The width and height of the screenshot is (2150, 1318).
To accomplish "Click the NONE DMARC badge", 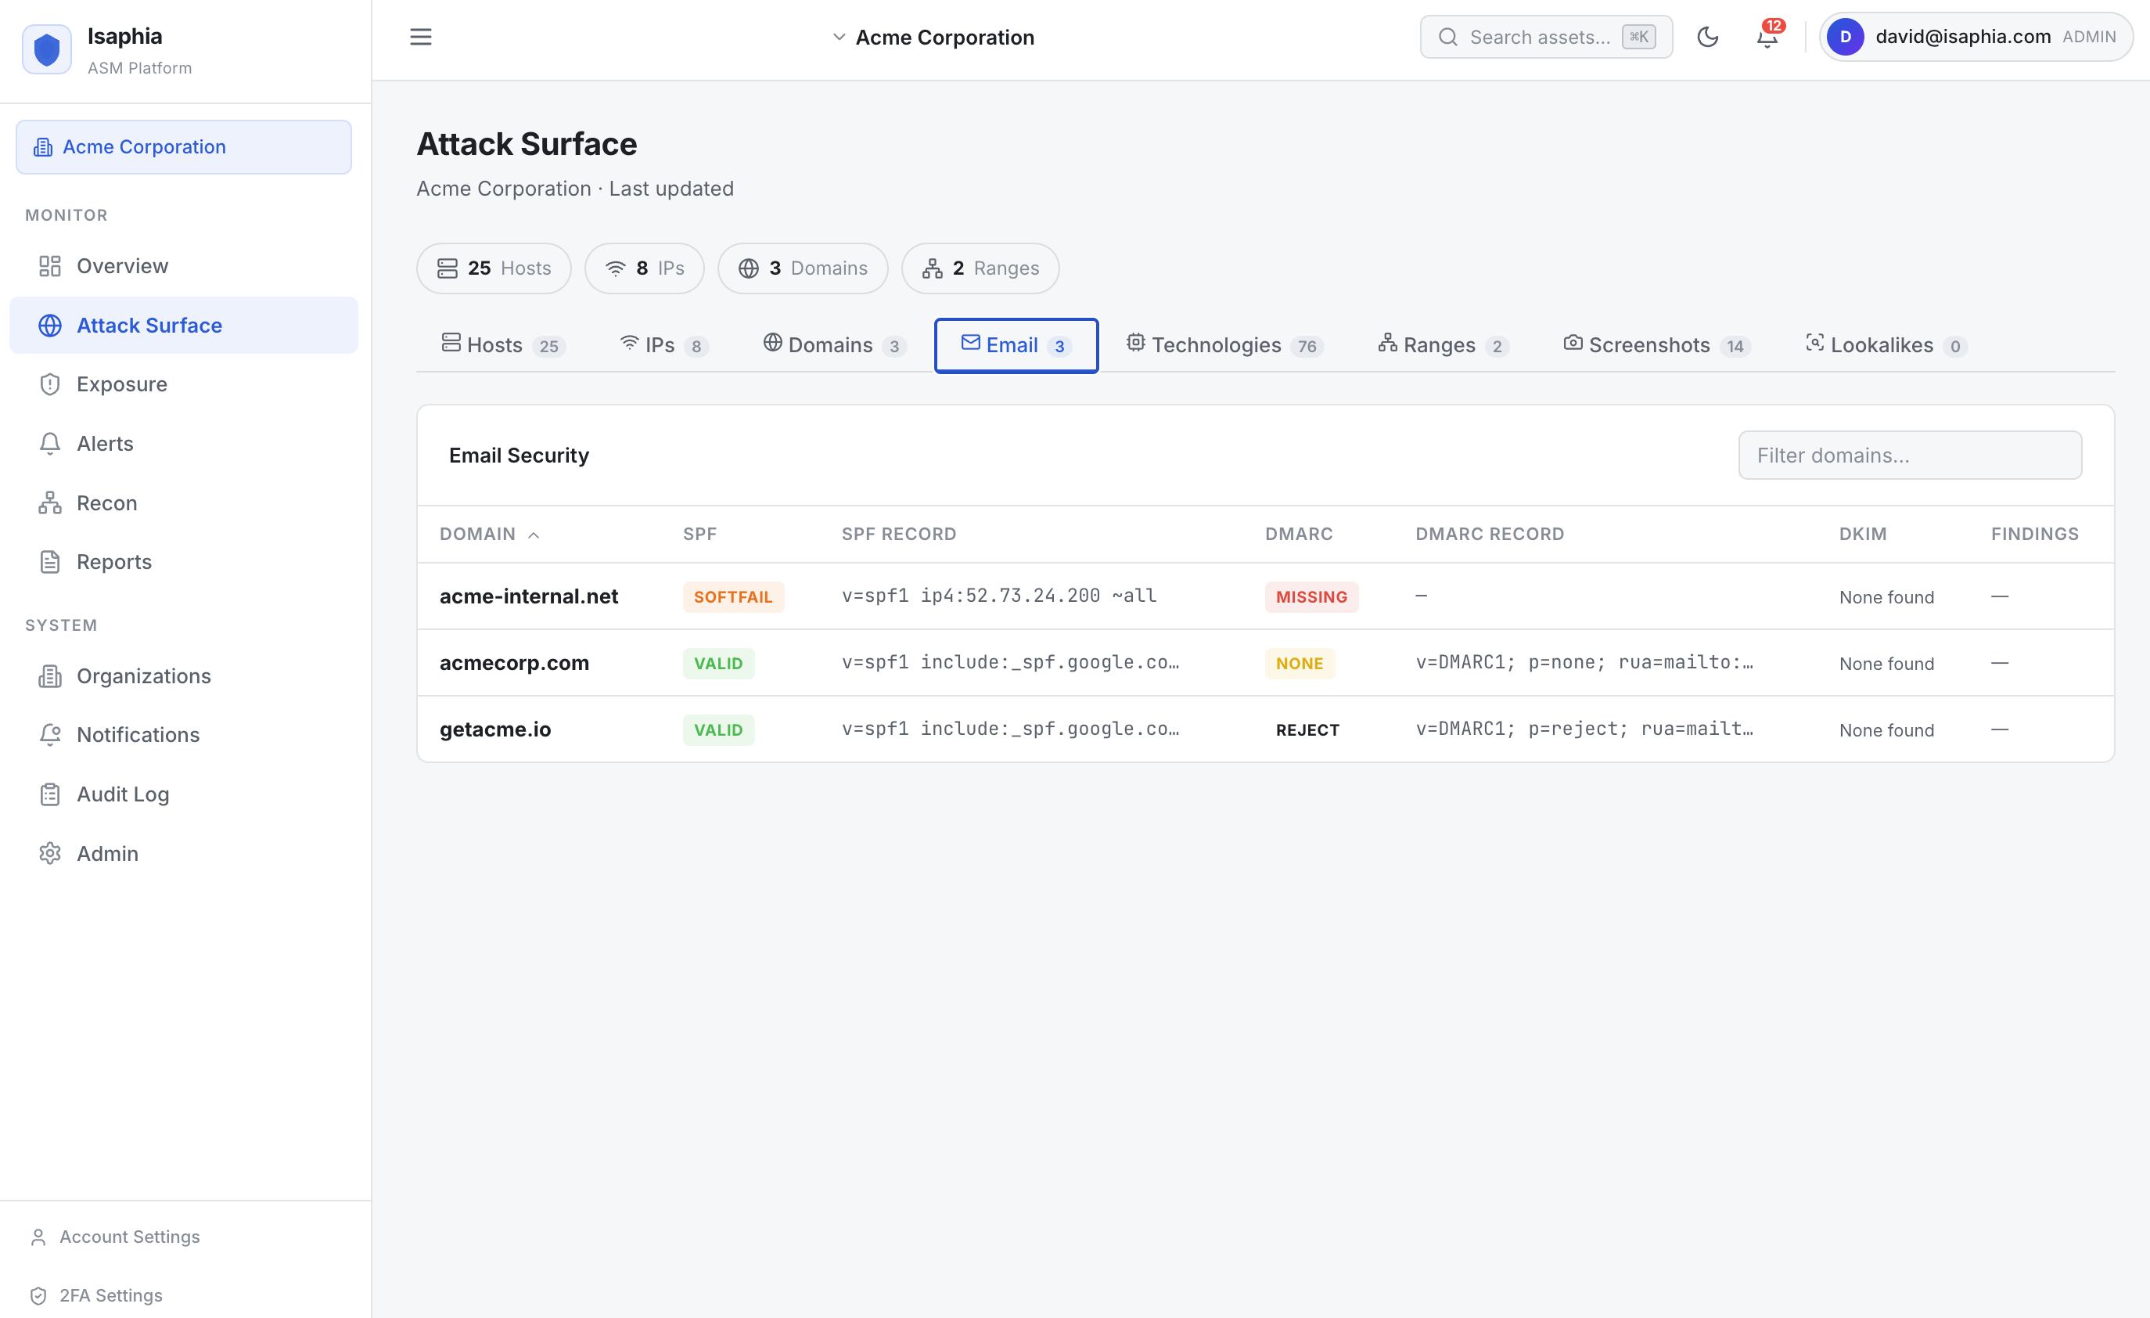I will click(1300, 662).
